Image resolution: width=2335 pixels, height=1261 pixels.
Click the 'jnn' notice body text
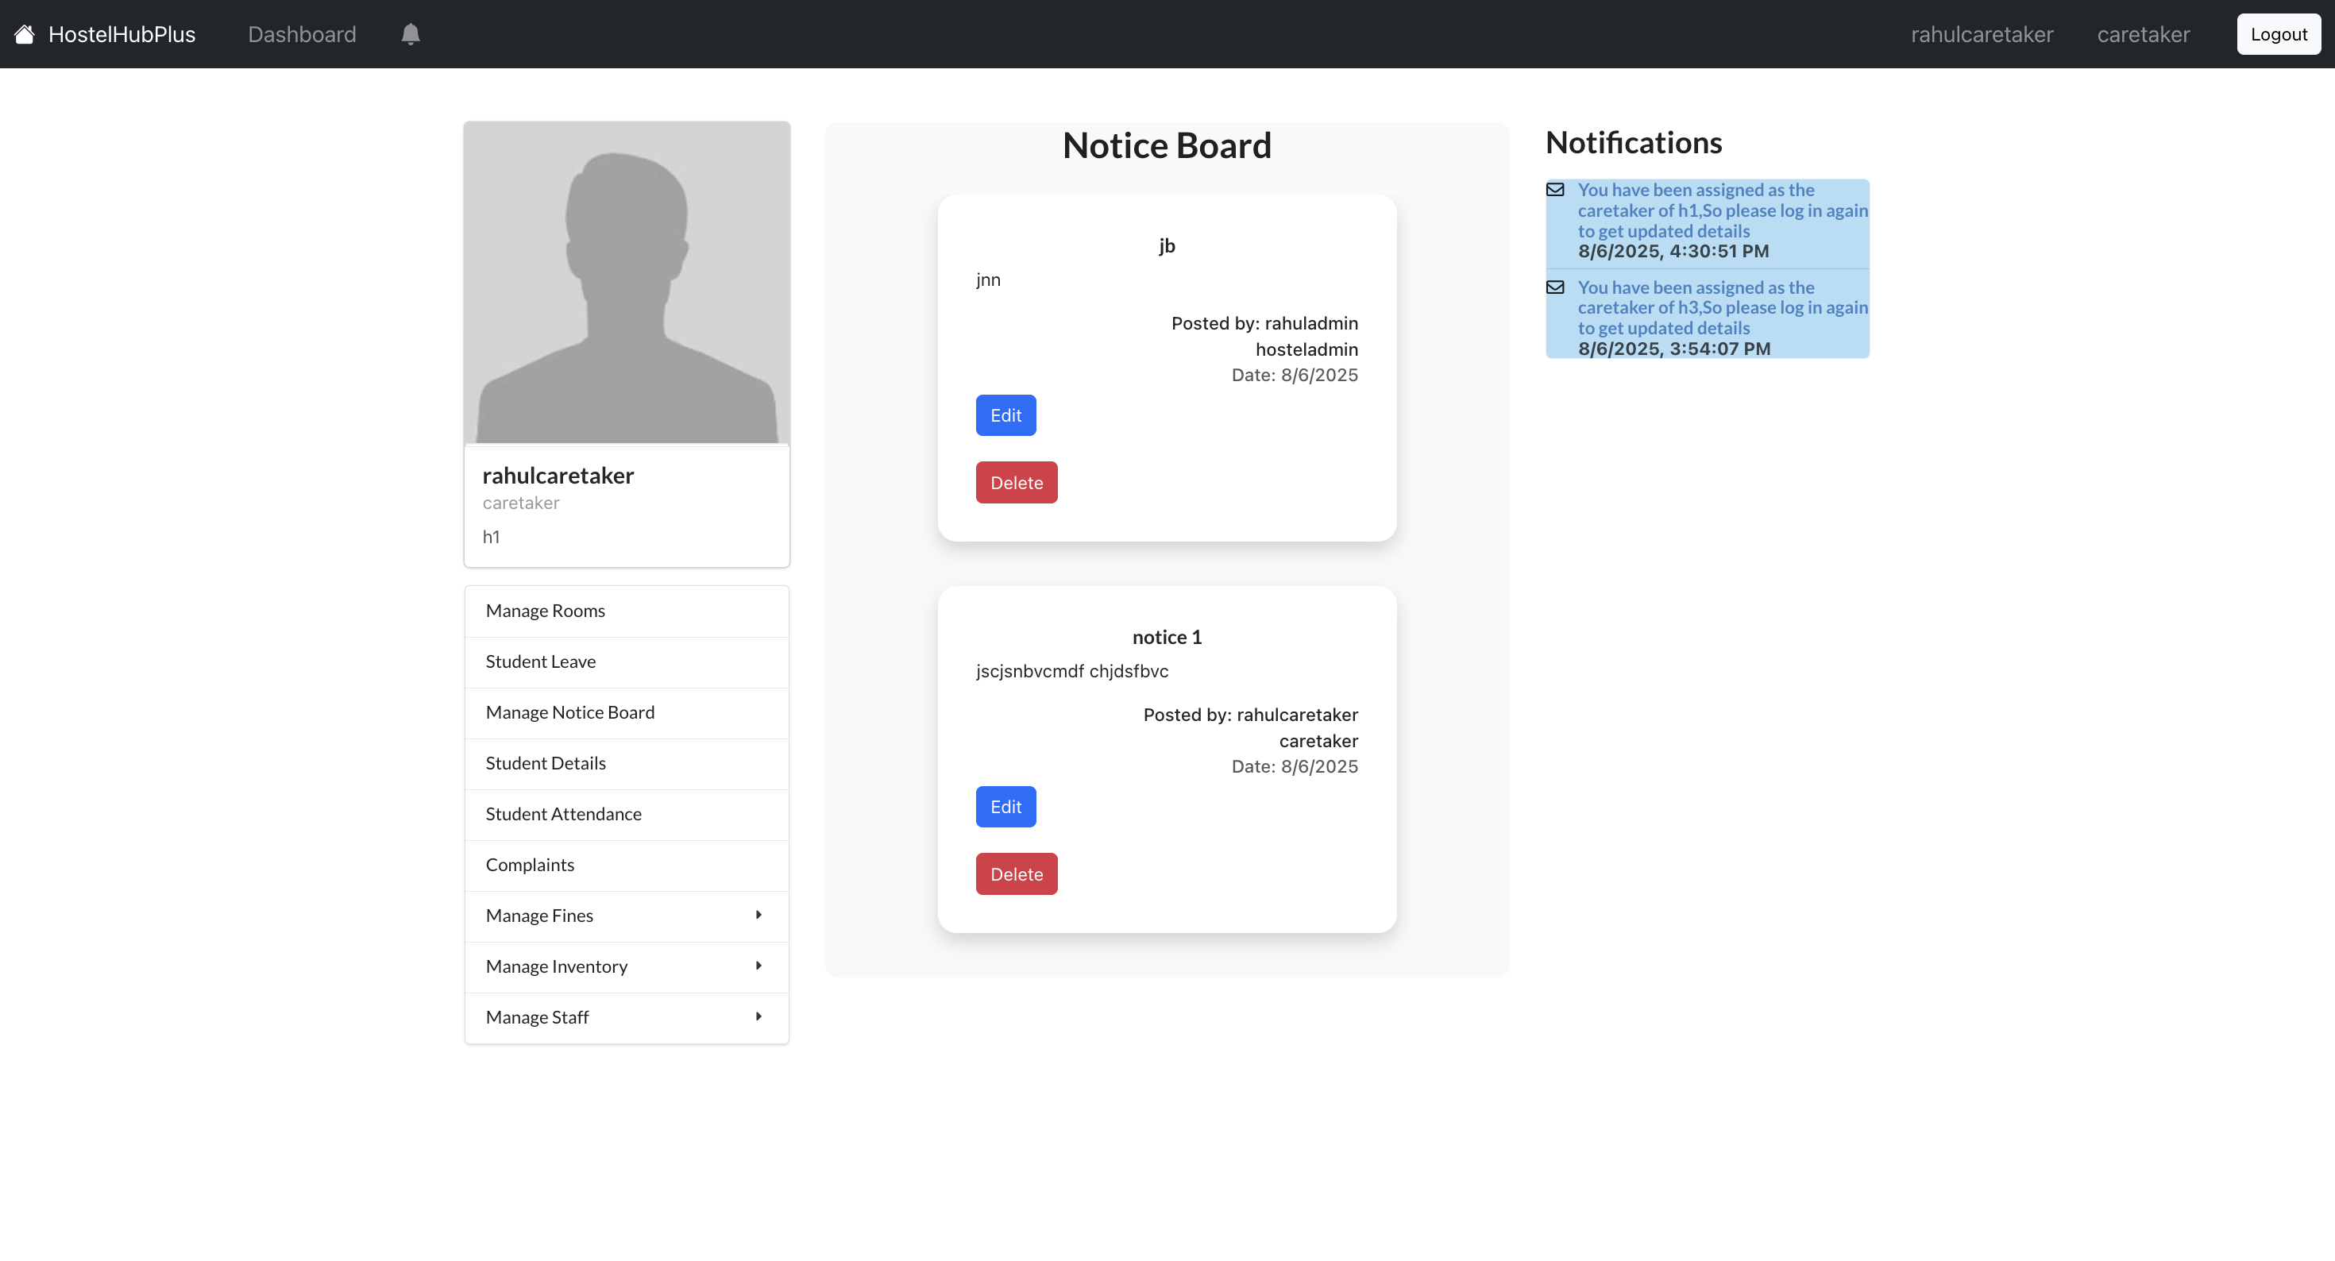pyautogui.click(x=988, y=280)
